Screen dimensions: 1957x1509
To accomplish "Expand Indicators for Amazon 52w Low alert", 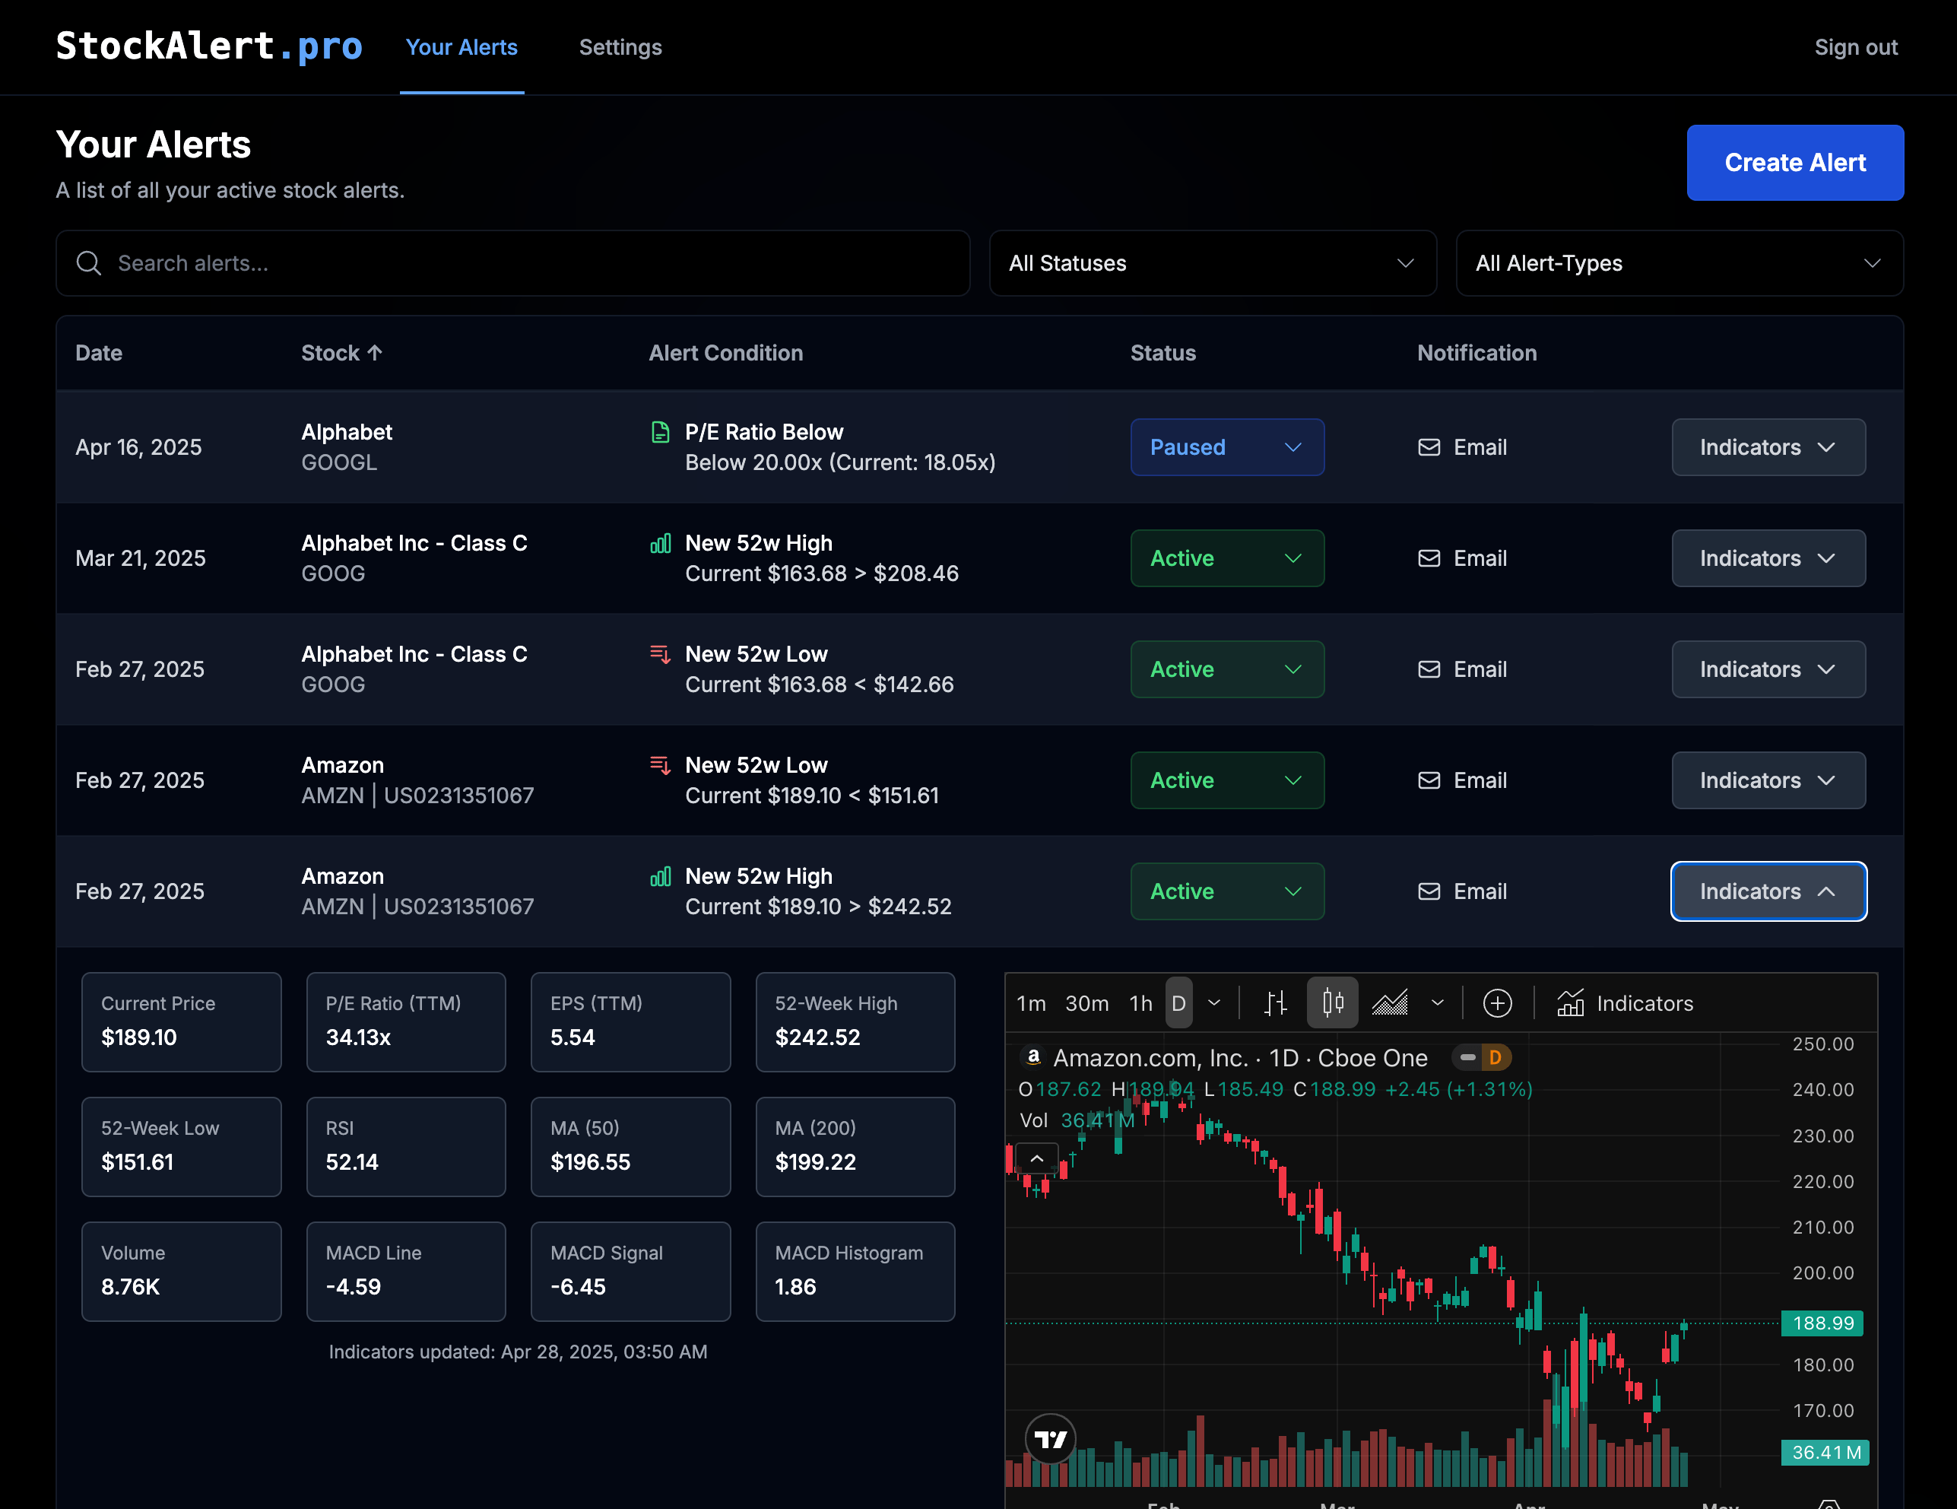I will [x=1768, y=781].
